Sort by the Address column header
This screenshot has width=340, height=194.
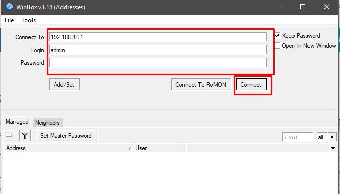click(x=69, y=148)
